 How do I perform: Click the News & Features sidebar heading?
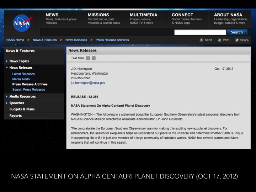(20, 51)
